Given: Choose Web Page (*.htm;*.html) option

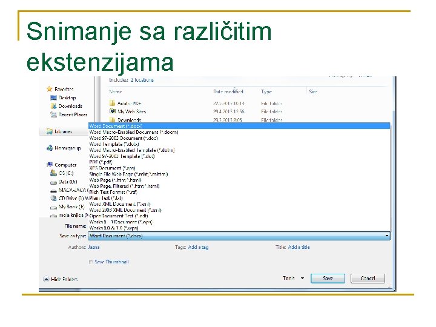Looking at the screenshot, I should point(239,180).
